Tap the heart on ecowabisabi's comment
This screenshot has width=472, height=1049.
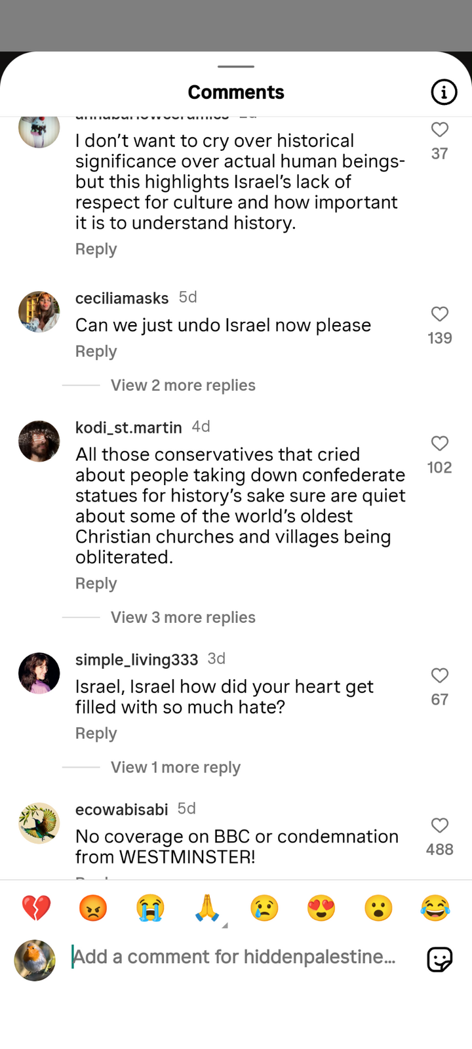click(439, 825)
